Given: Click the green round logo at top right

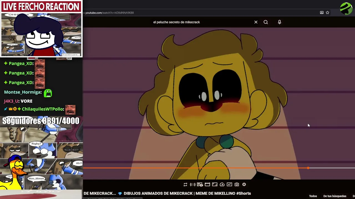Looking at the screenshot, I should [x=346, y=9].
